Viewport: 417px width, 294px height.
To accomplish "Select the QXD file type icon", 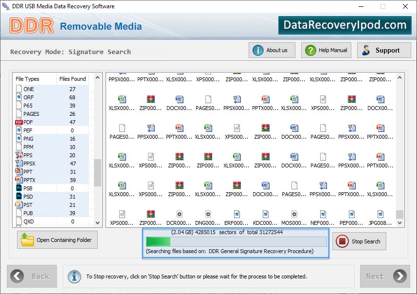I will click(19, 221).
